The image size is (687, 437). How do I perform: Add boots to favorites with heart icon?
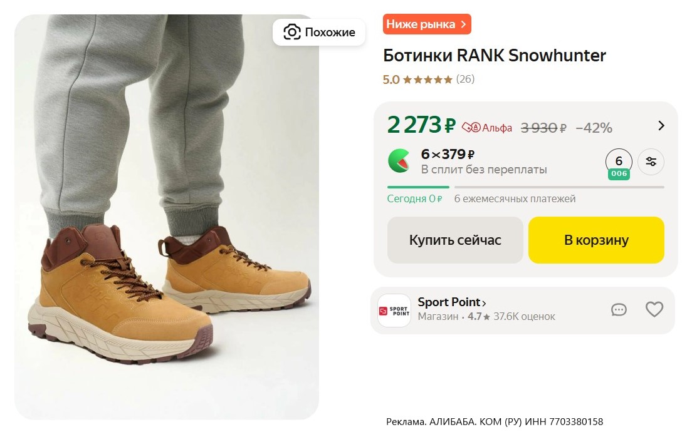coord(654,309)
